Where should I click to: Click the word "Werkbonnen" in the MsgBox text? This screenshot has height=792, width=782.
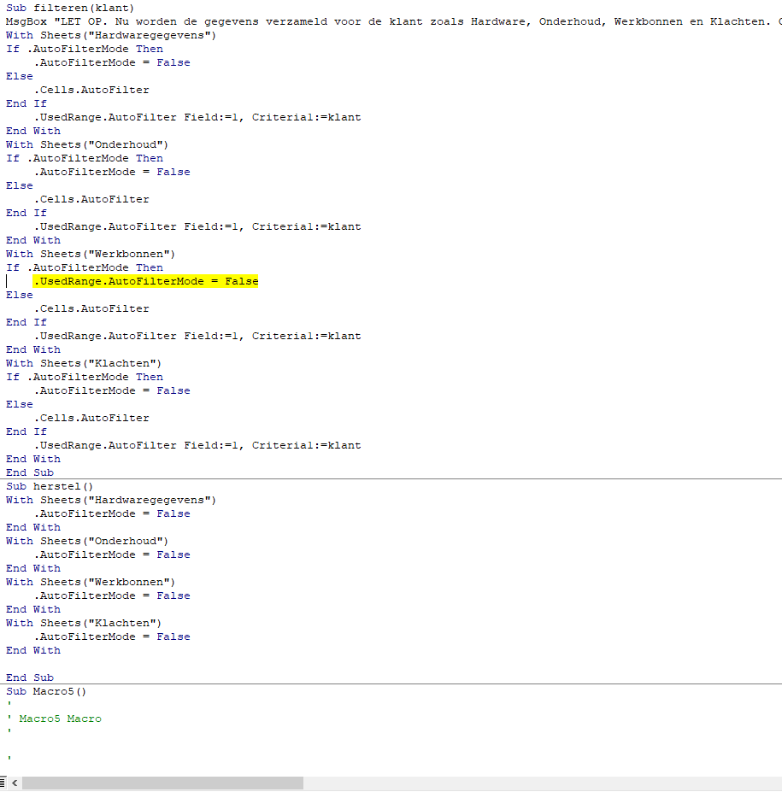tap(648, 21)
